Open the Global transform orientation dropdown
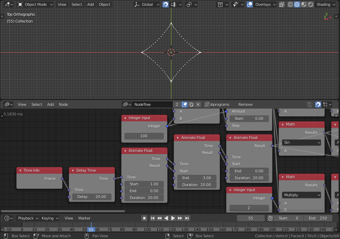Viewport: 340px width, 239px height. point(147,4)
